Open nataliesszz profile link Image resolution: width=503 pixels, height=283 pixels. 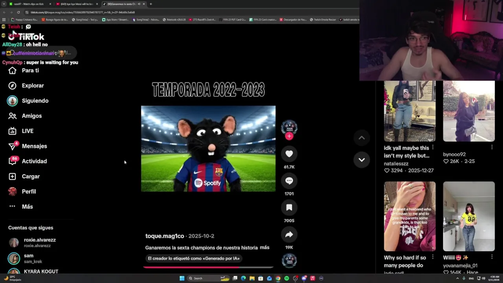click(x=396, y=164)
